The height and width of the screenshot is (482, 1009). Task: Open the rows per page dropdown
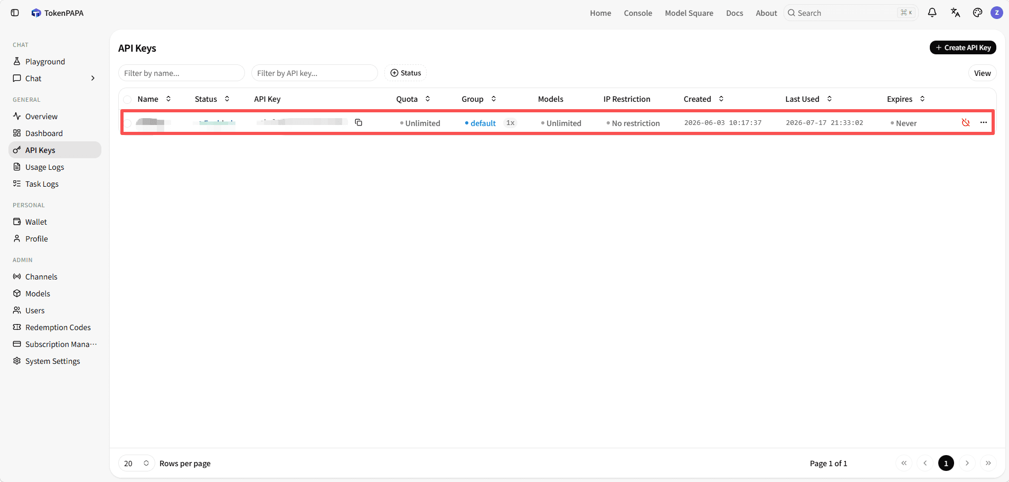(x=136, y=463)
